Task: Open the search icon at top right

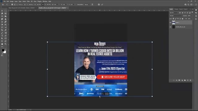Action: point(188,5)
